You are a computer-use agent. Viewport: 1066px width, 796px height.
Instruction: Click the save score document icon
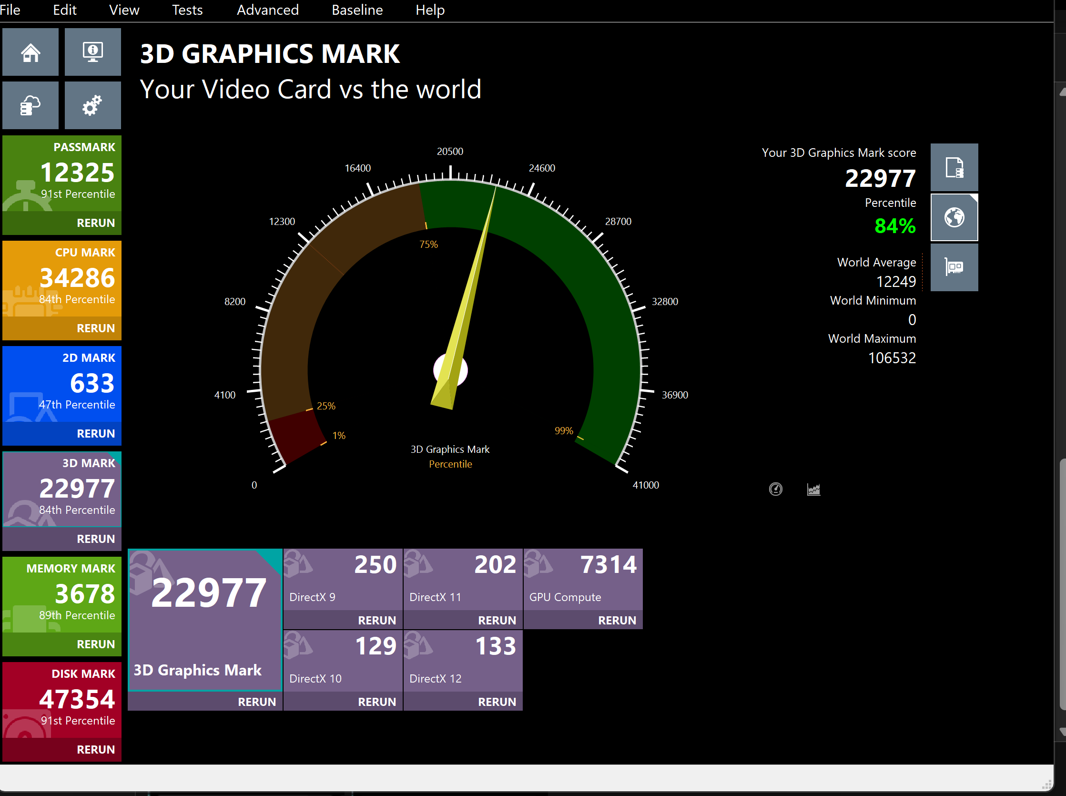(x=954, y=167)
